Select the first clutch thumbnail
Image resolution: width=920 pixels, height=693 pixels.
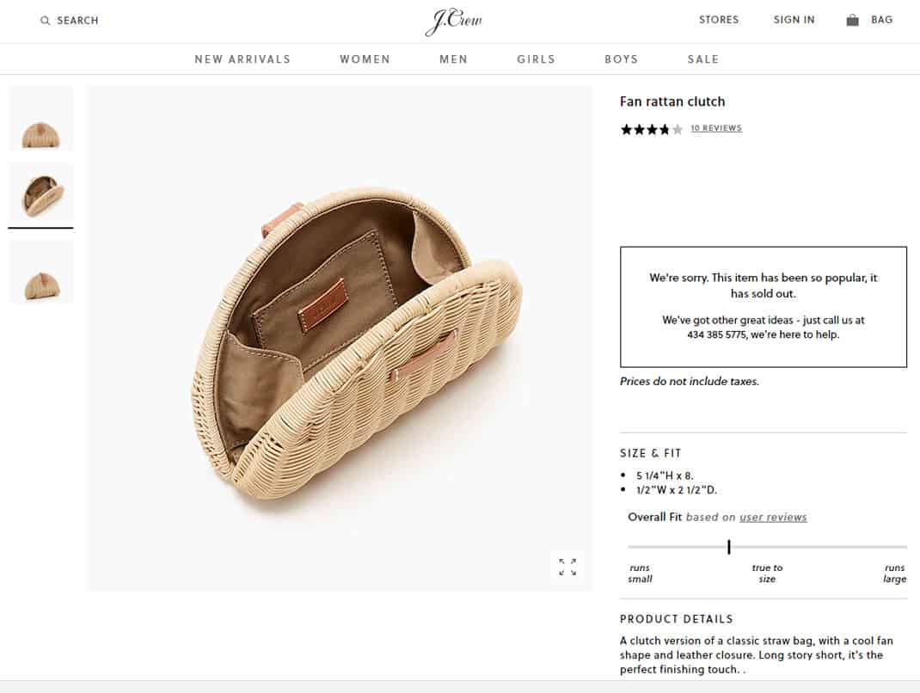(x=41, y=119)
